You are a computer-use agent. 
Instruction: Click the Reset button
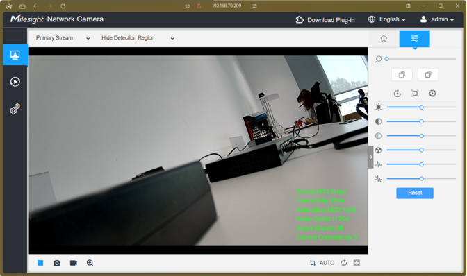415,193
